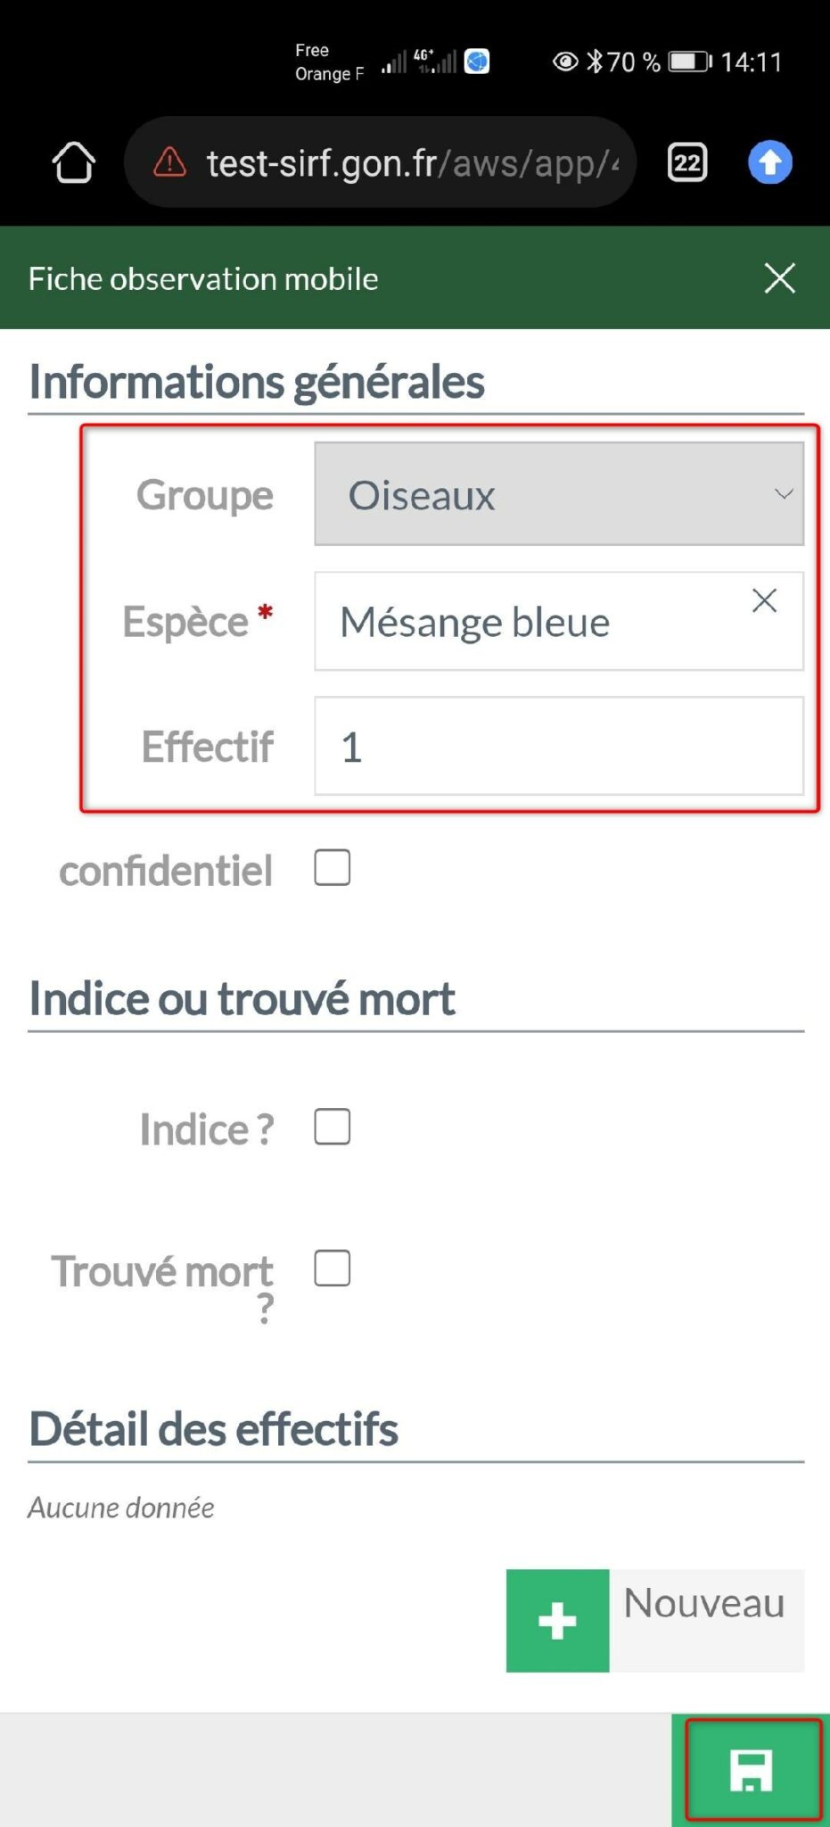
Task: Expand the Groupe dropdown chevron arrow
Action: point(784,494)
